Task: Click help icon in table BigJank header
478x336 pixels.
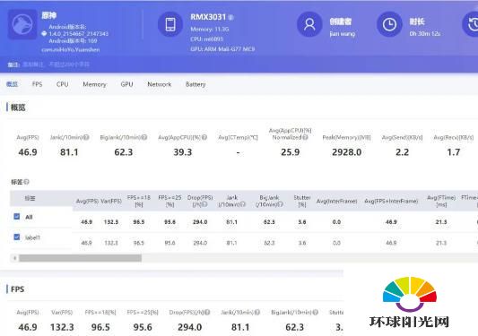Action: pos(281,204)
